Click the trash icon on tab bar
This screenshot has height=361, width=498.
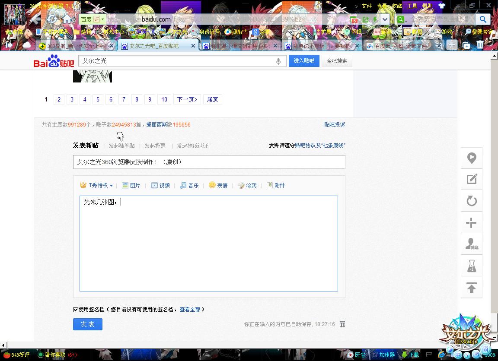point(479,45)
